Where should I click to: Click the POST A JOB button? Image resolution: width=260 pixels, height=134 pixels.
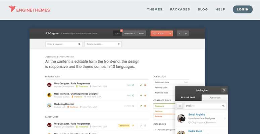point(162,33)
